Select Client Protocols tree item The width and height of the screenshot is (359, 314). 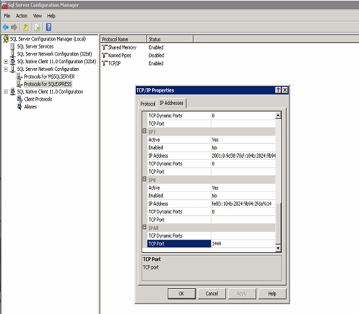point(38,99)
